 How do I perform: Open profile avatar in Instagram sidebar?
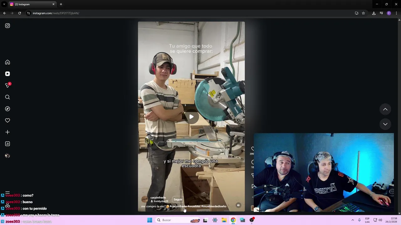8,156
